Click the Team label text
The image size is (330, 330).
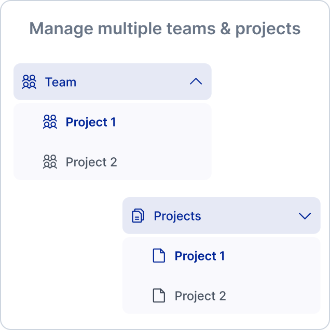tap(61, 82)
